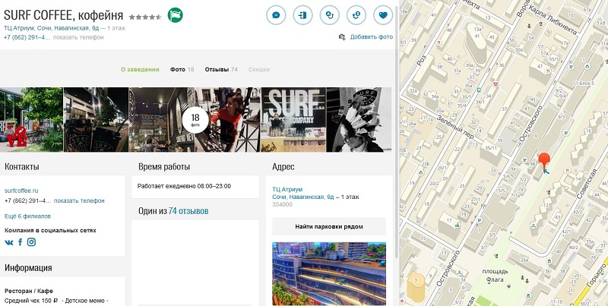Open the Фото 18 tab
This screenshot has height=306, width=608.
(182, 69)
